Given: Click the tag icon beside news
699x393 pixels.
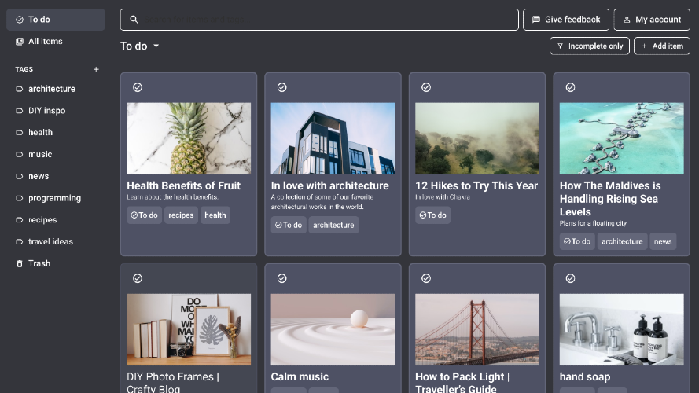Looking at the screenshot, I should 19,176.
